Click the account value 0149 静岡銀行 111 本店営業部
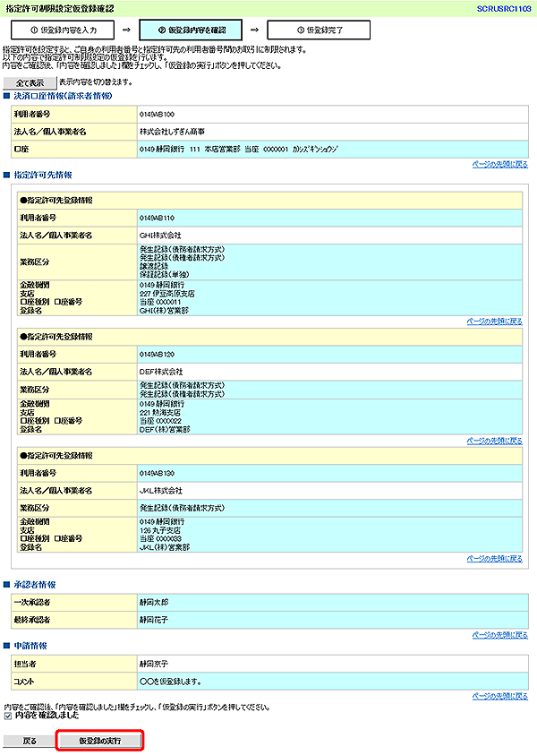The height and width of the screenshot is (755, 537). point(190,150)
